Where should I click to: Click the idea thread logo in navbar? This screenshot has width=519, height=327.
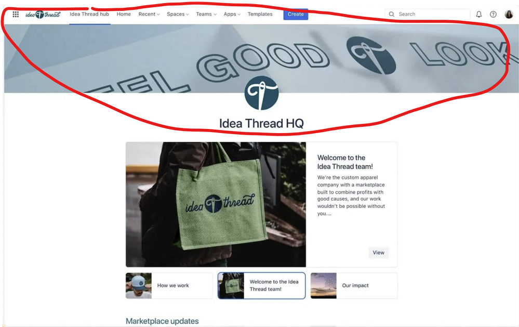pos(43,14)
